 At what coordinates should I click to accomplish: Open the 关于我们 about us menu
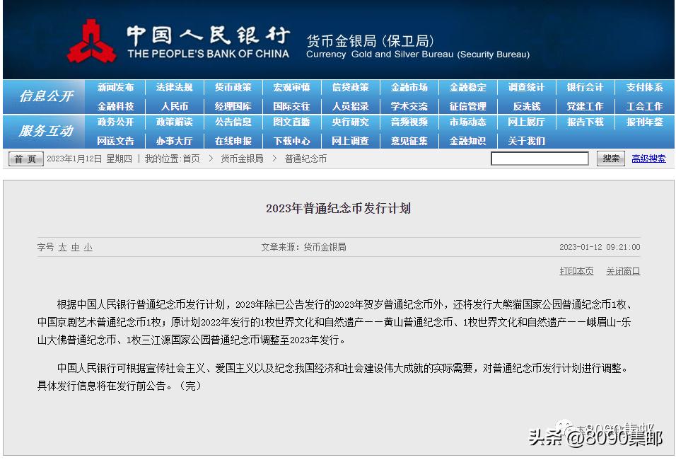pos(526,141)
